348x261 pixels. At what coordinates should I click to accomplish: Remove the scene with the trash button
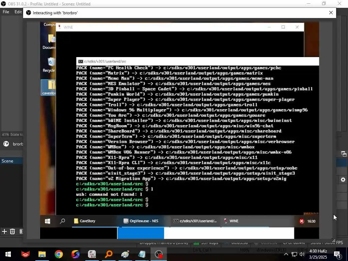point(13,231)
